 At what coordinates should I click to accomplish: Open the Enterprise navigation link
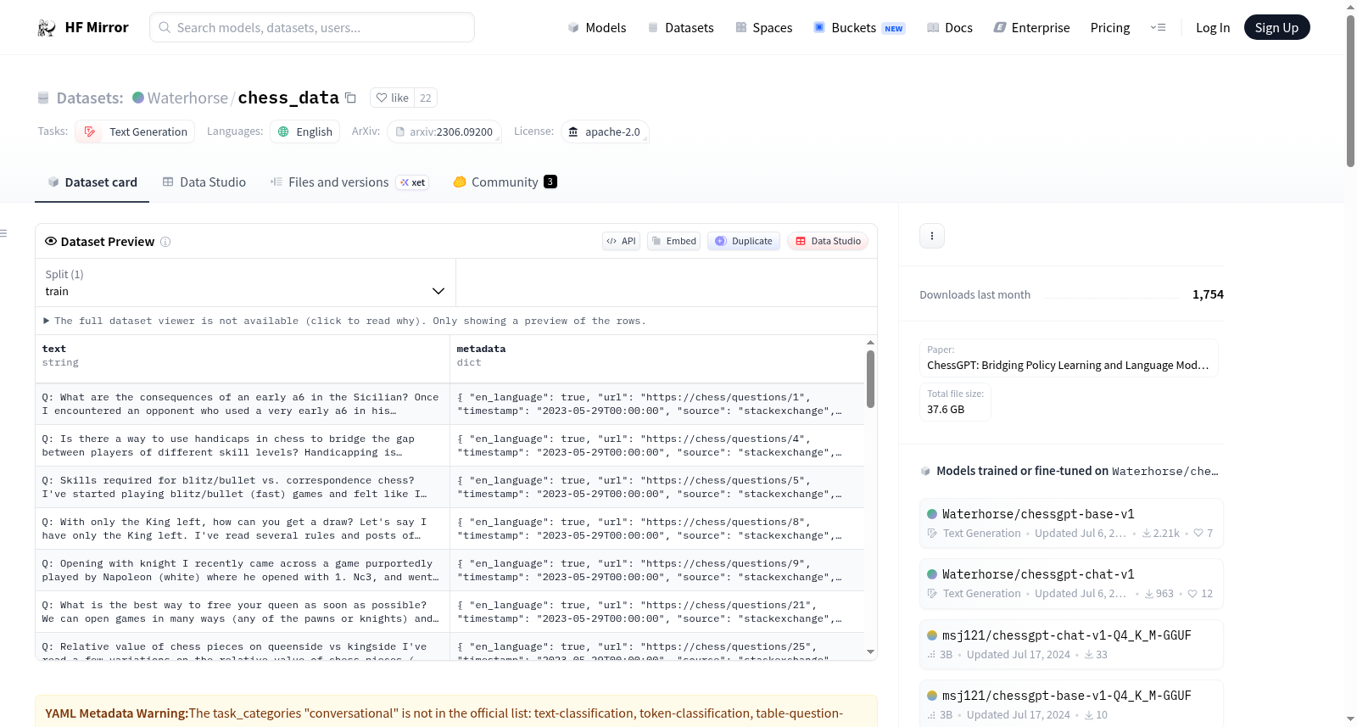pyautogui.click(x=1031, y=27)
